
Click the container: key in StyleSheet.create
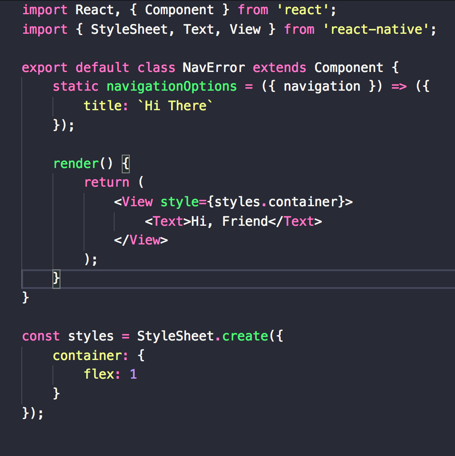click(90, 356)
